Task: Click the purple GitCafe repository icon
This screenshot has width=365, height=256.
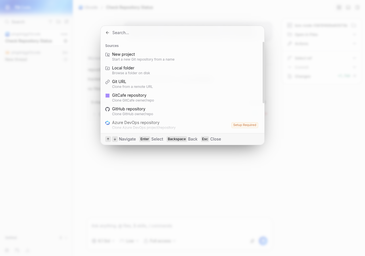Action: click(x=108, y=95)
